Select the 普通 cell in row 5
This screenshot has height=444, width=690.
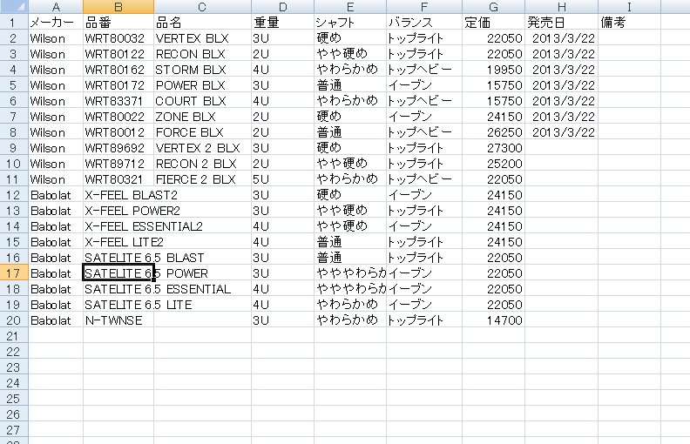350,84
